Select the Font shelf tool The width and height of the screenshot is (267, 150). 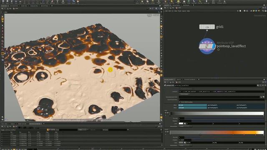coord(58,2)
